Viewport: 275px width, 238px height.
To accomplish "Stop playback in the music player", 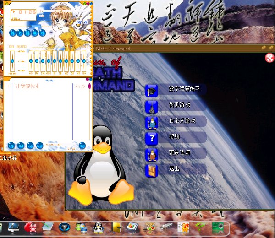I will 35,33.
